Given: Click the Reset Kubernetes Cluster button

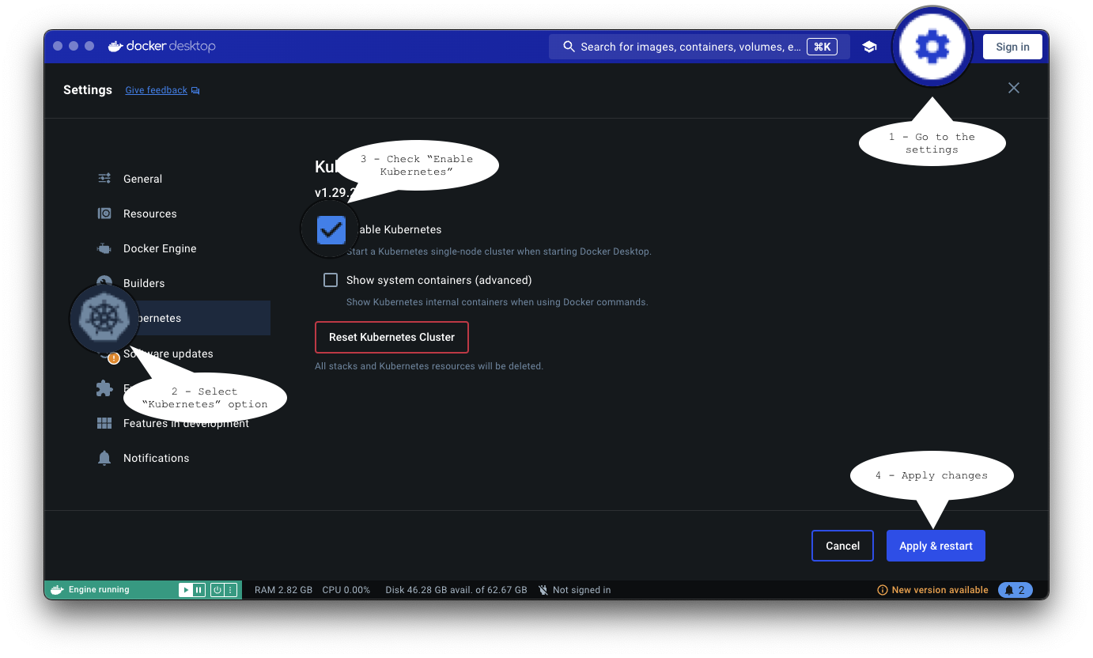Looking at the screenshot, I should (x=391, y=337).
